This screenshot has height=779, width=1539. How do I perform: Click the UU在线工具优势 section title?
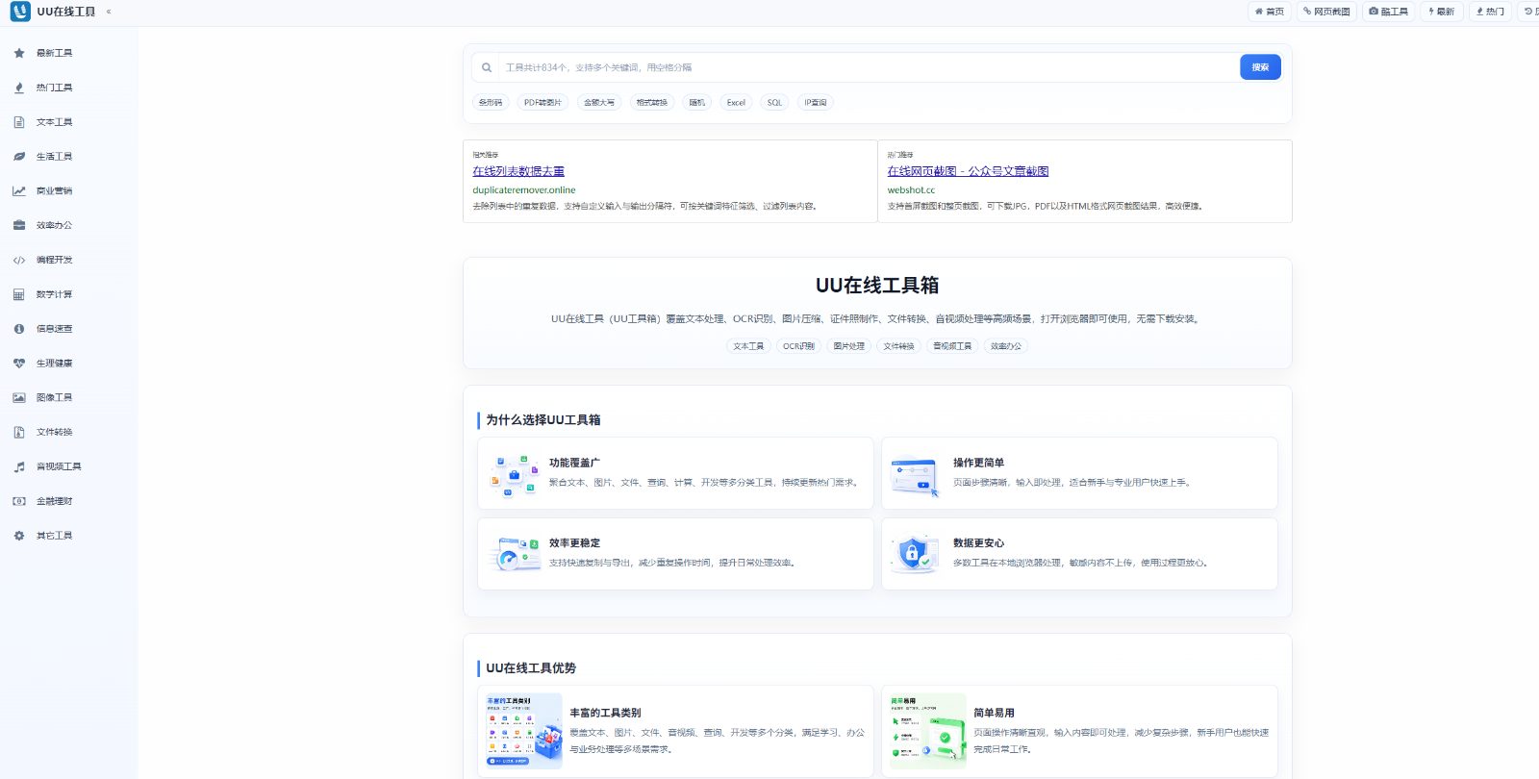(531, 668)
